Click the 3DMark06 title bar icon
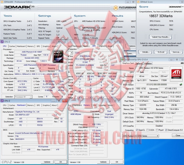 tap(2, 2)
